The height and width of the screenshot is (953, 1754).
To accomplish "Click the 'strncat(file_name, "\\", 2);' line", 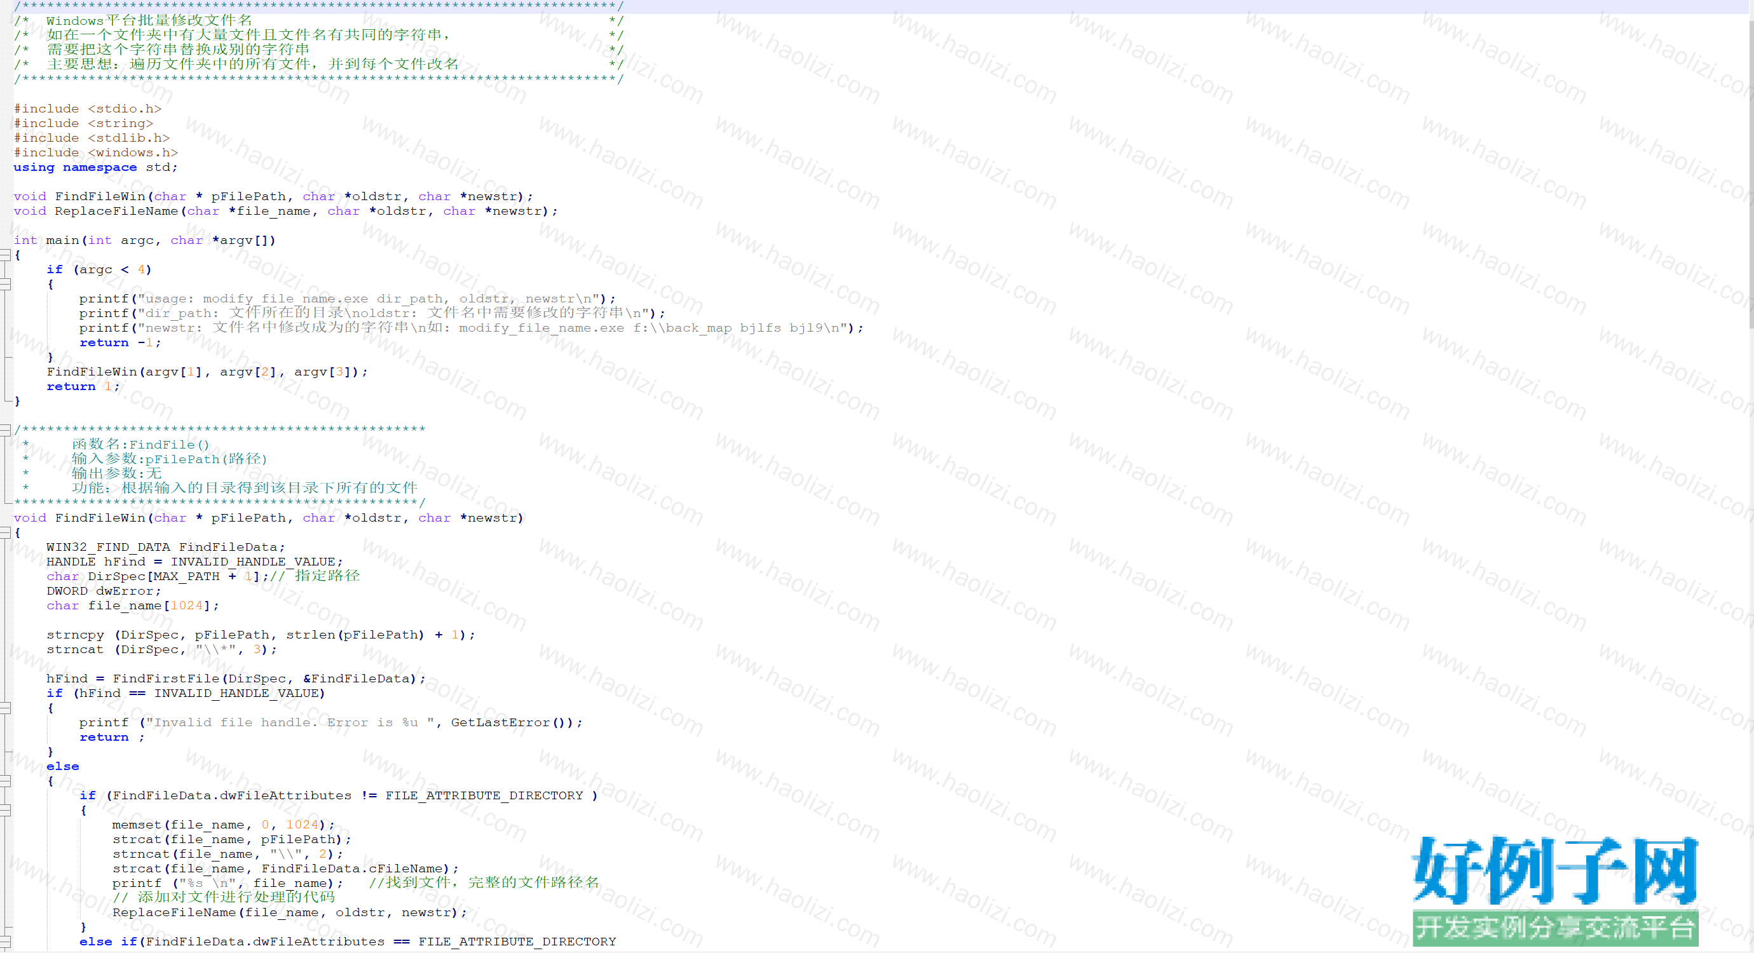I will (x=228, y=855).
